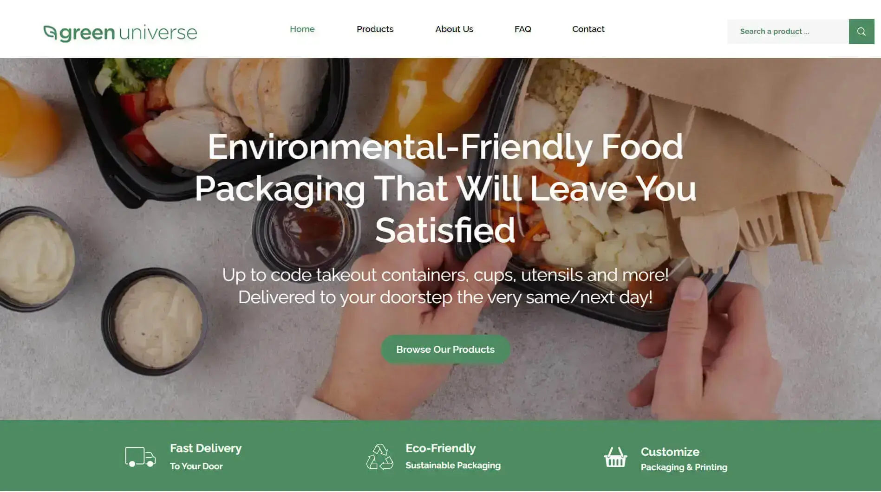The height and width of the screenshot is (492, 881).
Task: Select Contact in the navigation bar
Action: pos(588,29)
